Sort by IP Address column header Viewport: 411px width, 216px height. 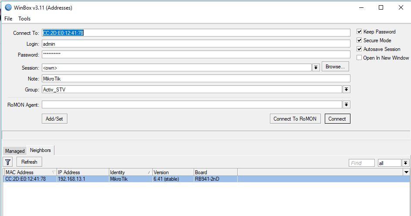tap(83, 172)
